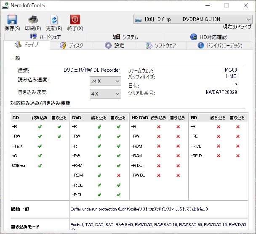The height and width of the screenshot is (234, 256).
Task: Select the ドライブ tab
Action: tap(27, 45)
